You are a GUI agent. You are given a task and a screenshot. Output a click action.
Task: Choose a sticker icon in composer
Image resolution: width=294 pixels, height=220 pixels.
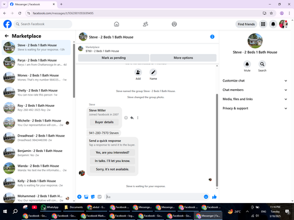coord(93,197)
